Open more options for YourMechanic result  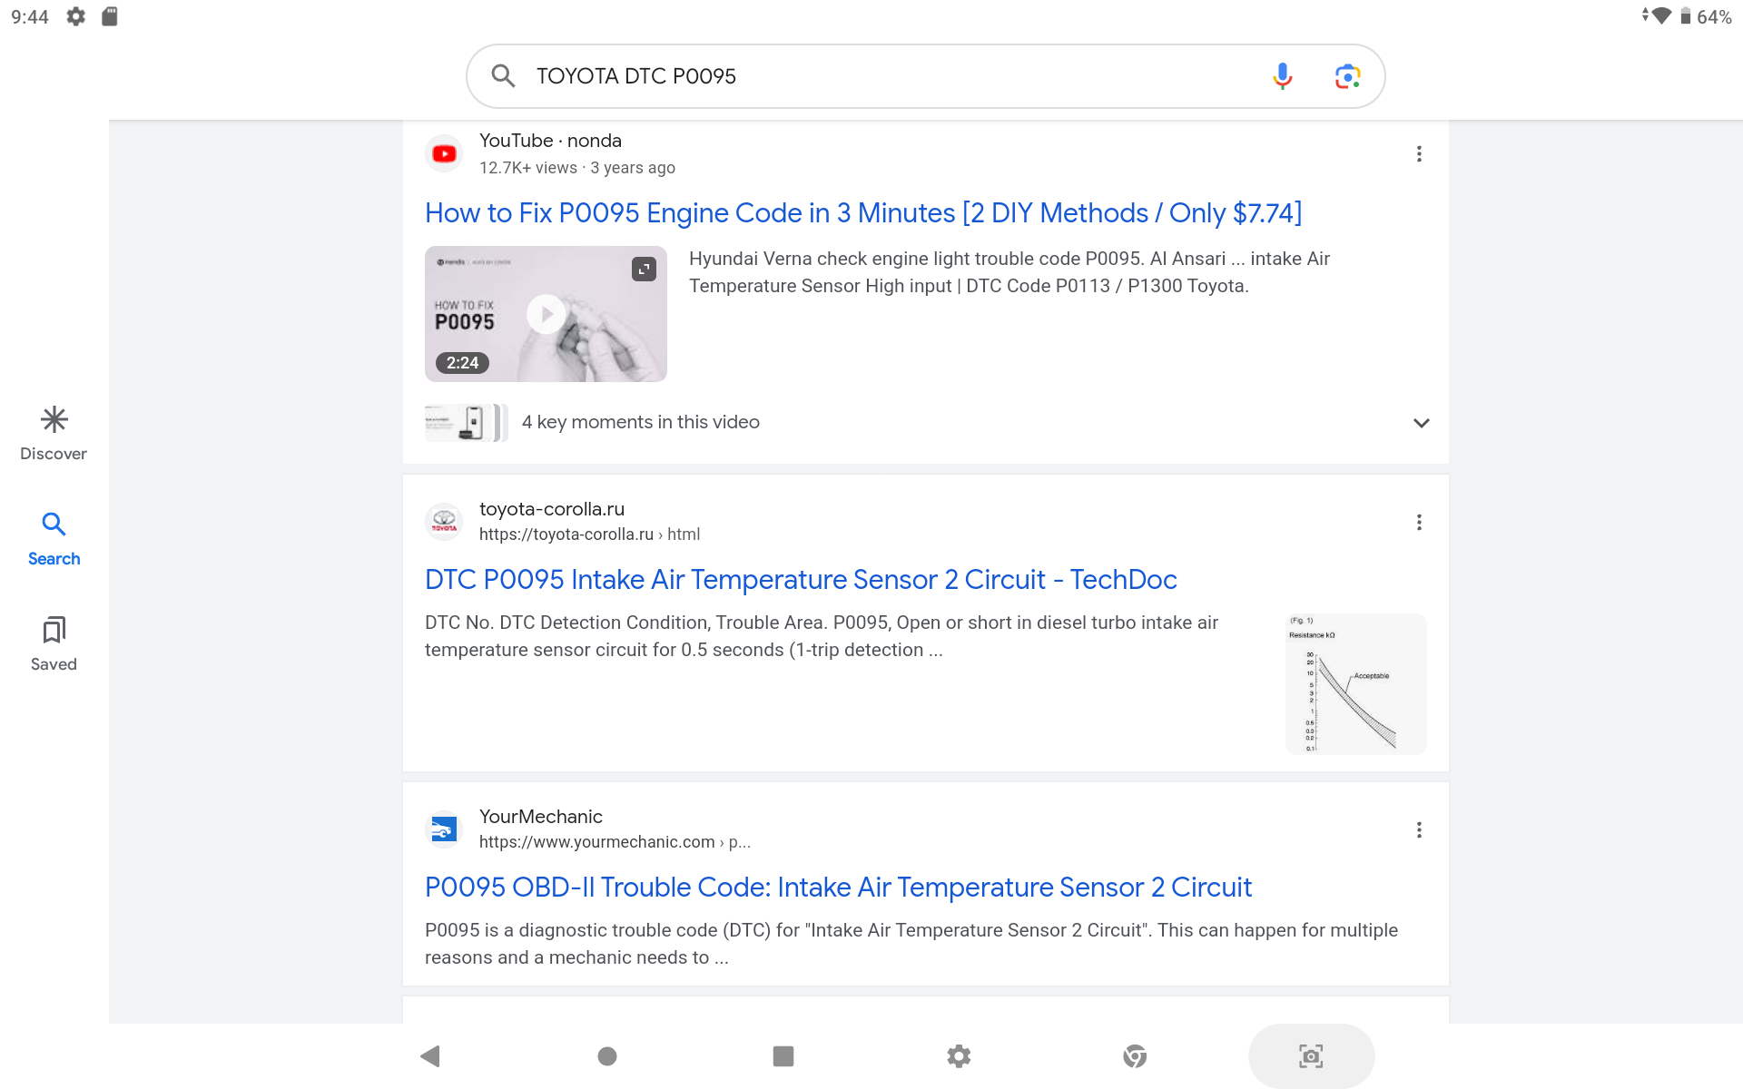point(1419,830)
